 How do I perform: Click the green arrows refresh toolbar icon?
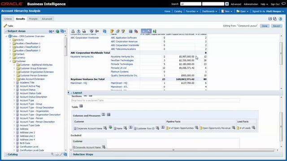tap(155, 31)
